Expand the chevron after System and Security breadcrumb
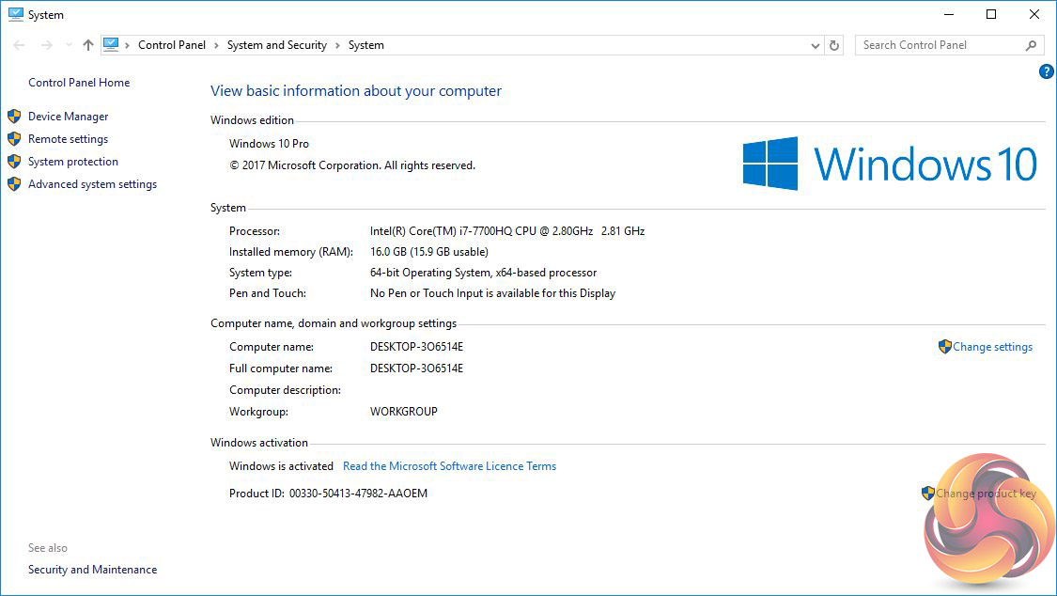 tap(337, 45)
